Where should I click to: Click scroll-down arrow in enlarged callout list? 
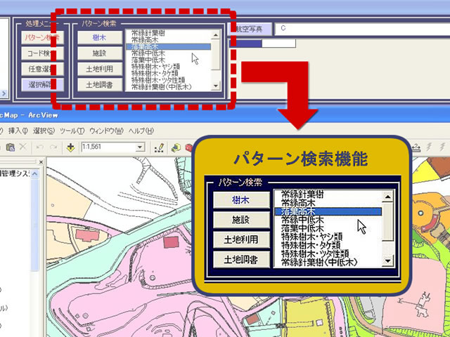point(387,261)
